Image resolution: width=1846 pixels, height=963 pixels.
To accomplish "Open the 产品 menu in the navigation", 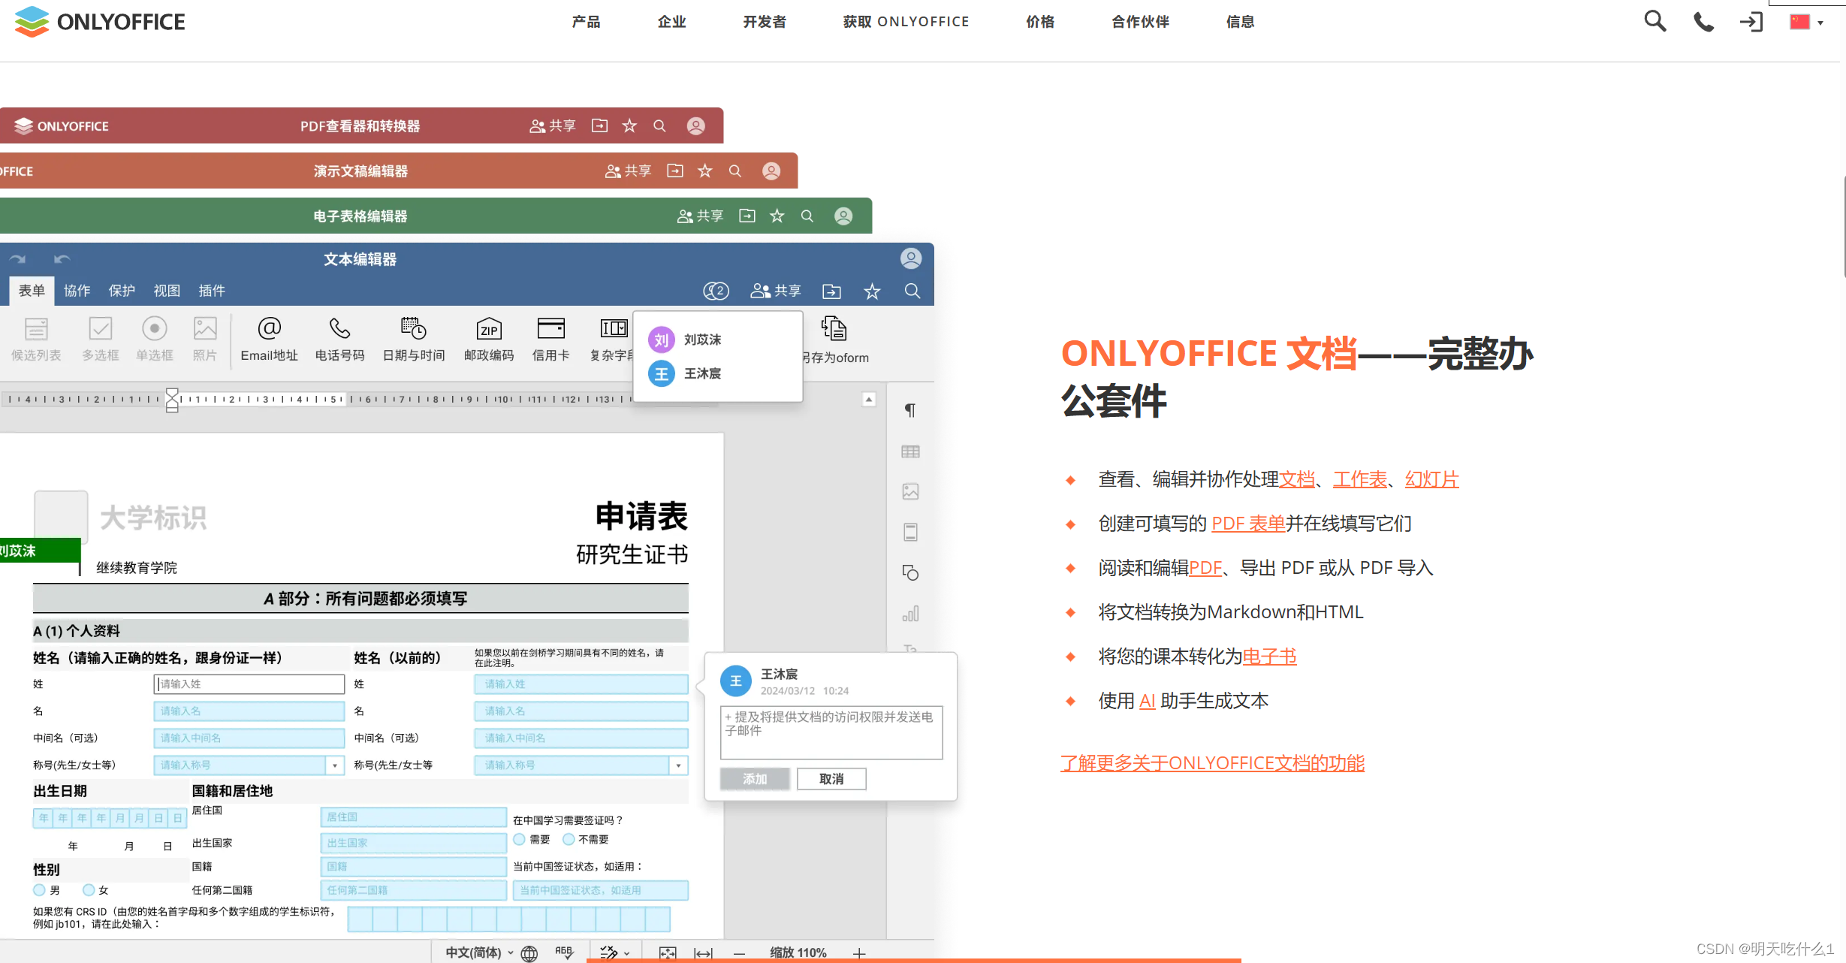I will coord(586,22).
